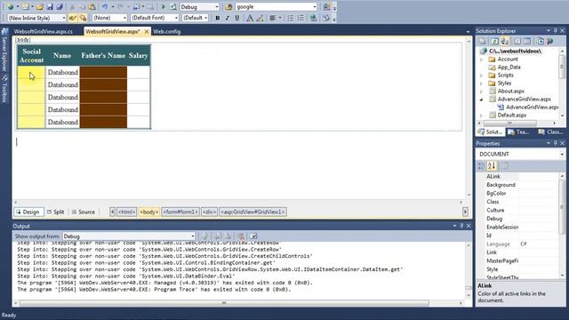Click the Server Explorer side tab
The image size is (569, 320).
click(x=4, y=51)
